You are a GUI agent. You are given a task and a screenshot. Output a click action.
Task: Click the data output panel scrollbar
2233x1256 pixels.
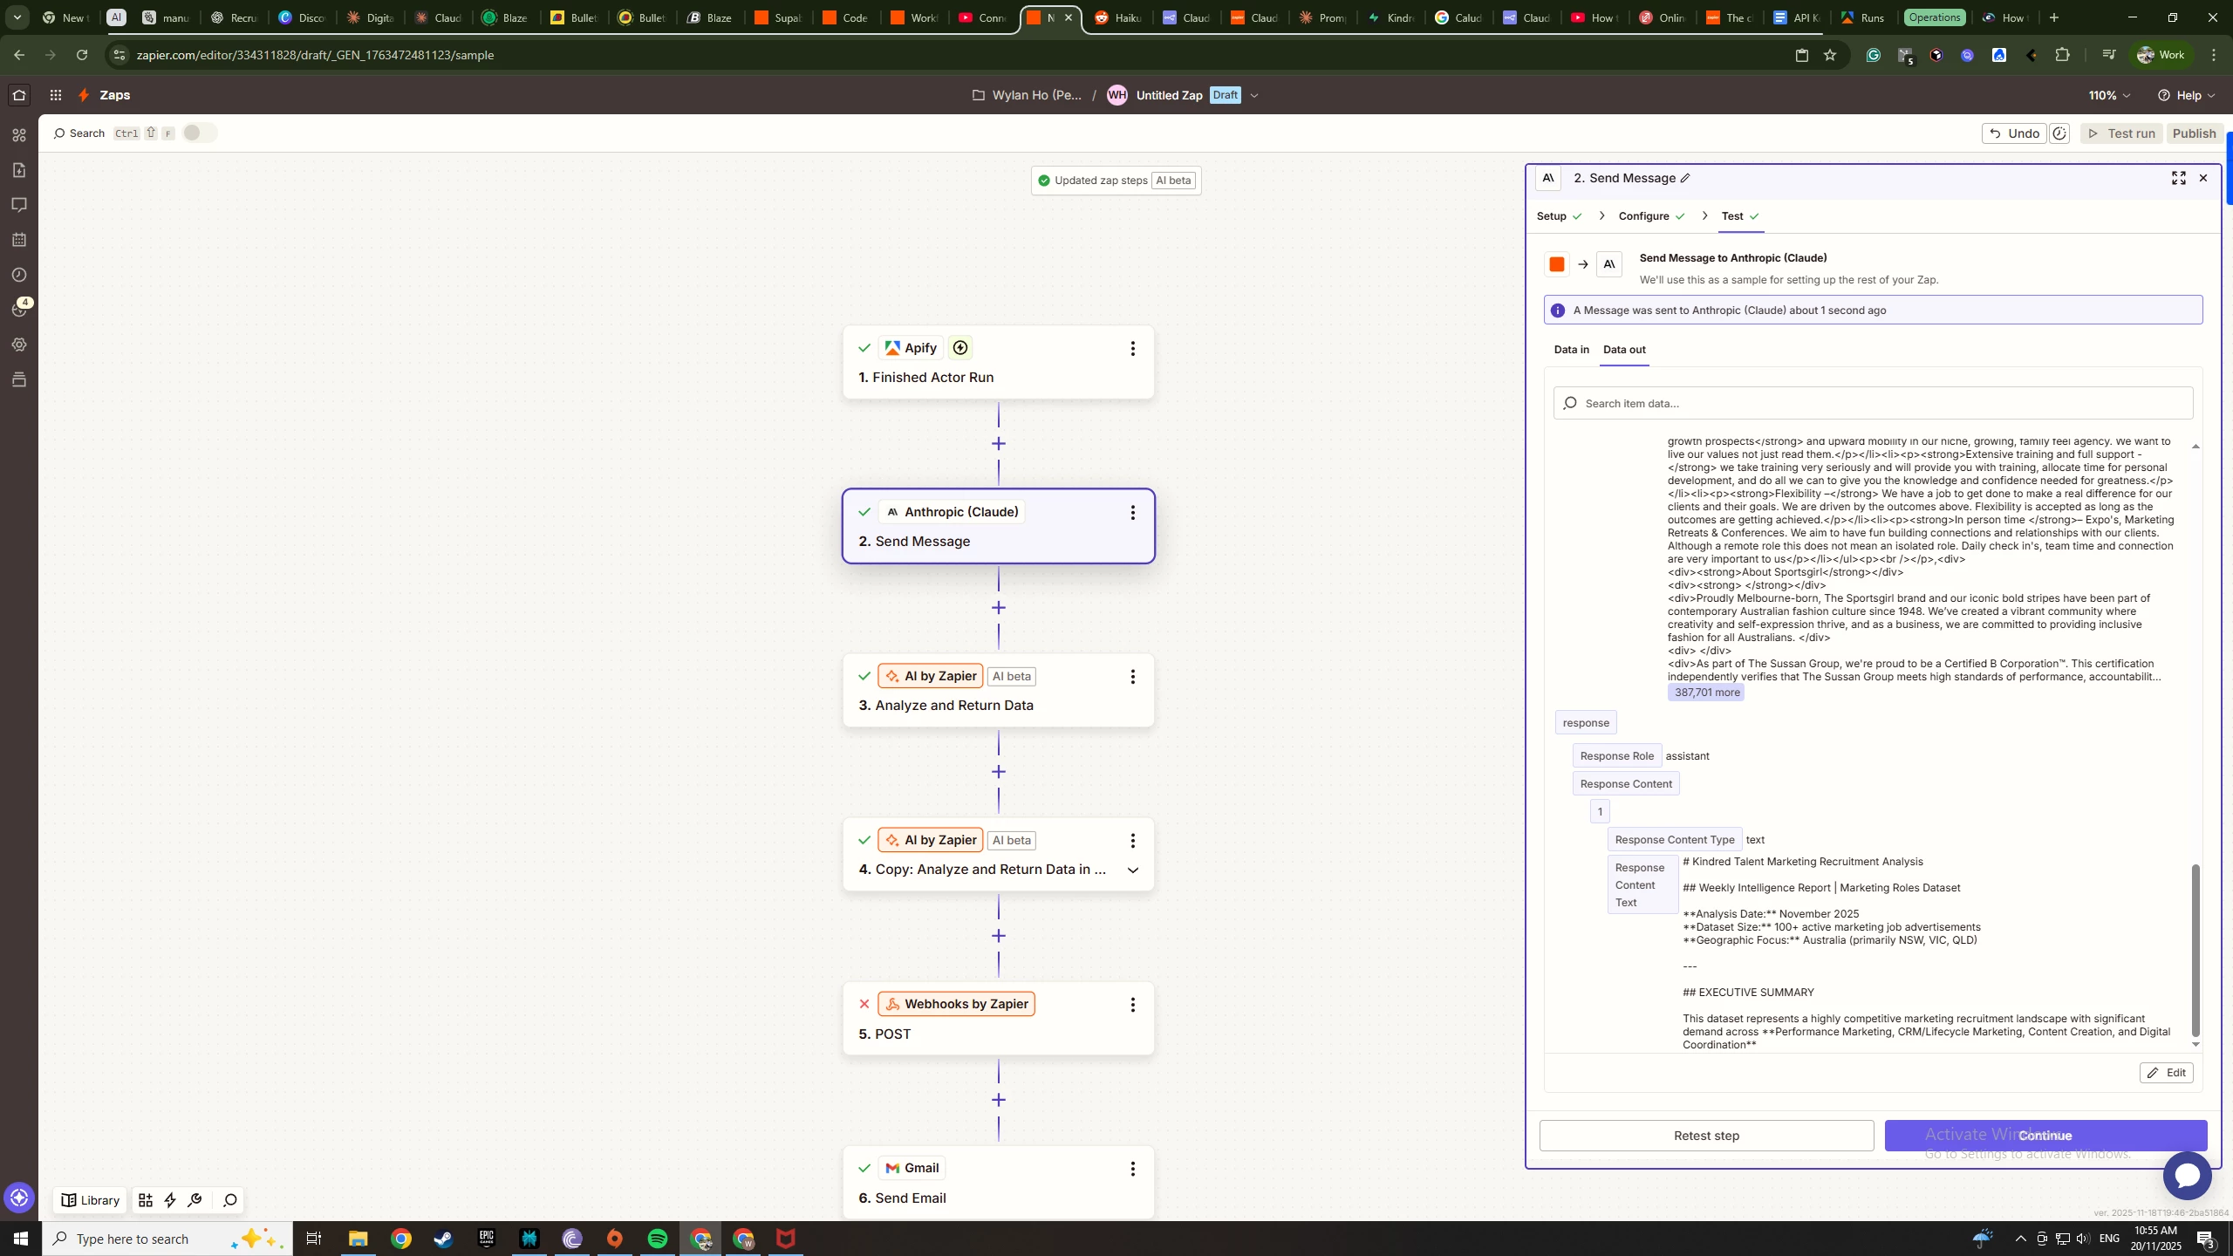point(2195,949)
